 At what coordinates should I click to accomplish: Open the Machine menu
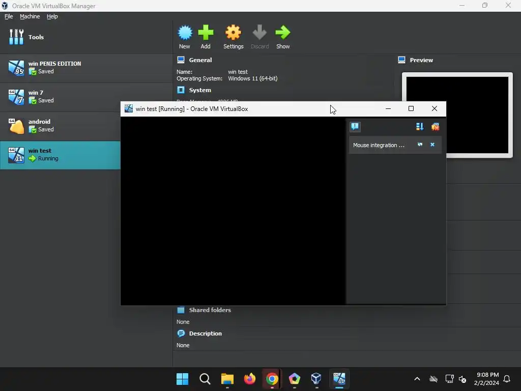[x=30, y=16]
